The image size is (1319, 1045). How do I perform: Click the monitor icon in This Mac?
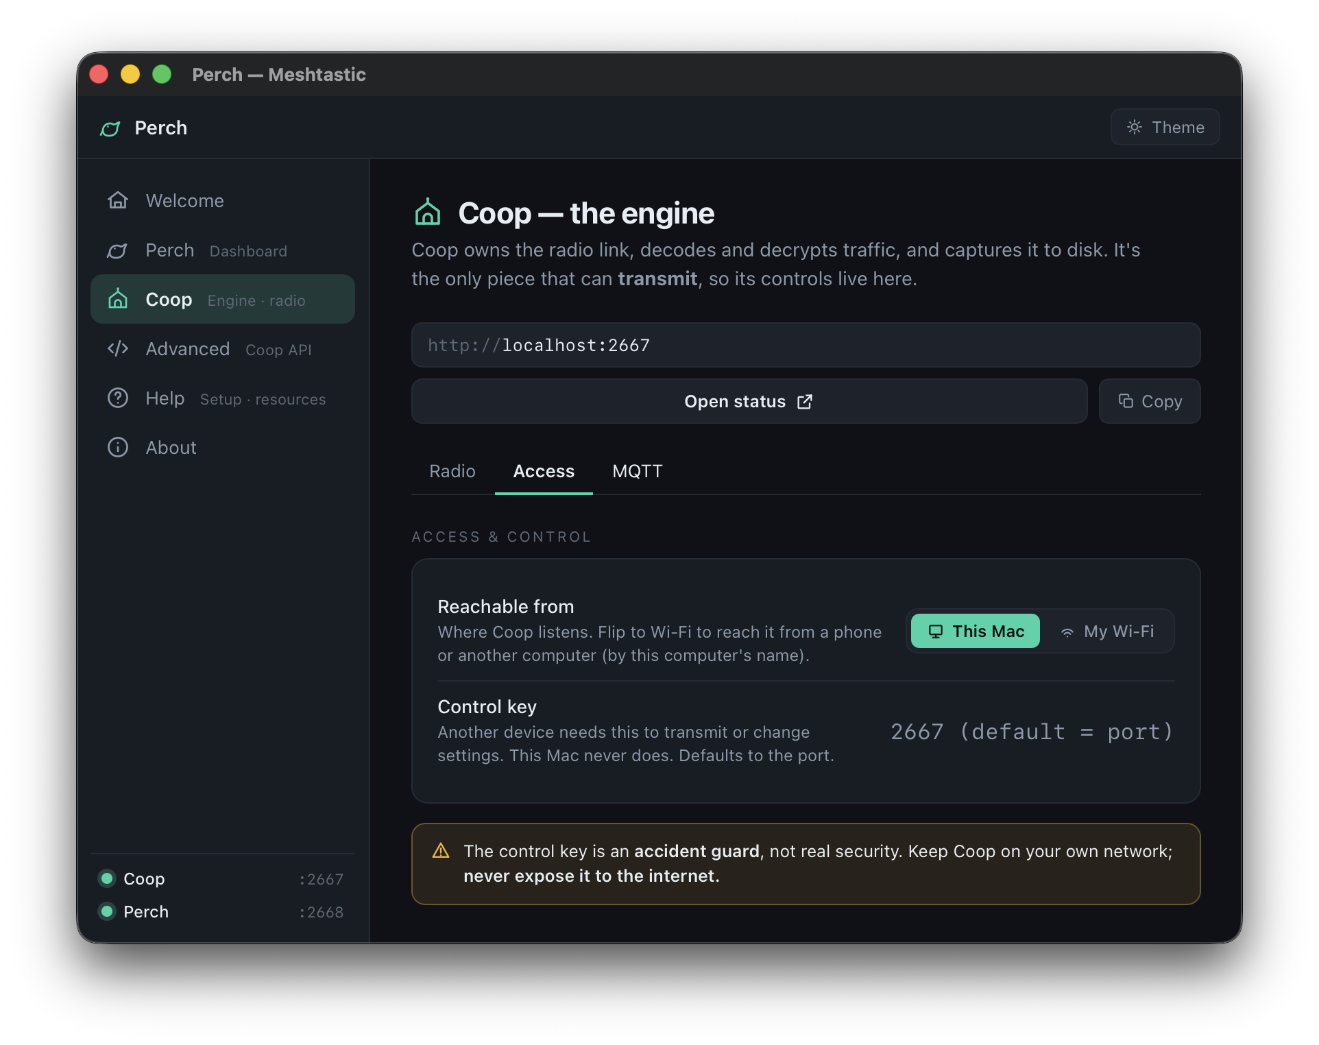pyautogui.click(x=936, y=632)
